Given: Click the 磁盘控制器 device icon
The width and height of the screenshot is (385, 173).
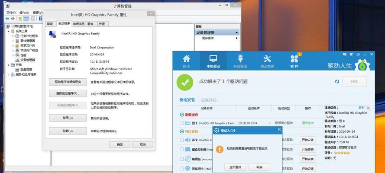Looking at the screenshot, I should click(x=188, y=149).
